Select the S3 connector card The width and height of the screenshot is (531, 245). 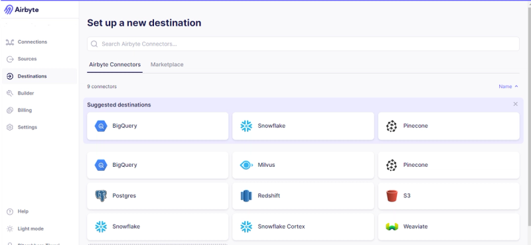(x=449, y=196)
